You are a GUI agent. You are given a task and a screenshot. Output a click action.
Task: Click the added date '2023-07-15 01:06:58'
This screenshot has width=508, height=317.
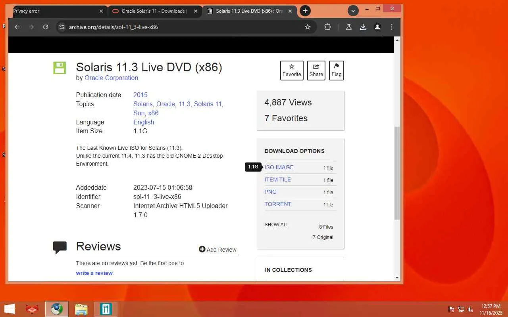pyautogui.click(x=163, y=187)
